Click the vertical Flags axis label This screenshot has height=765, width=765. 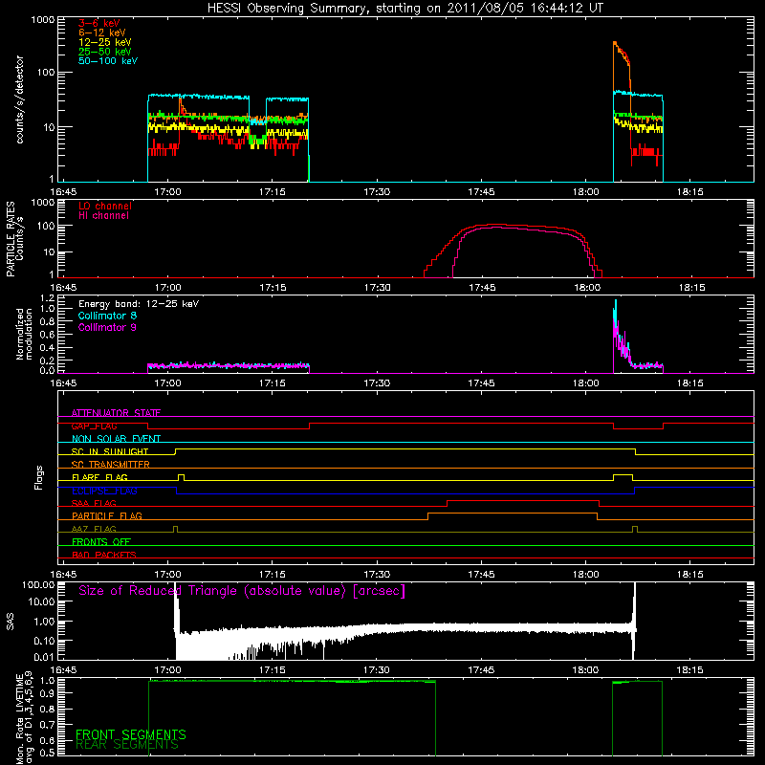click(x=38, y=477)
